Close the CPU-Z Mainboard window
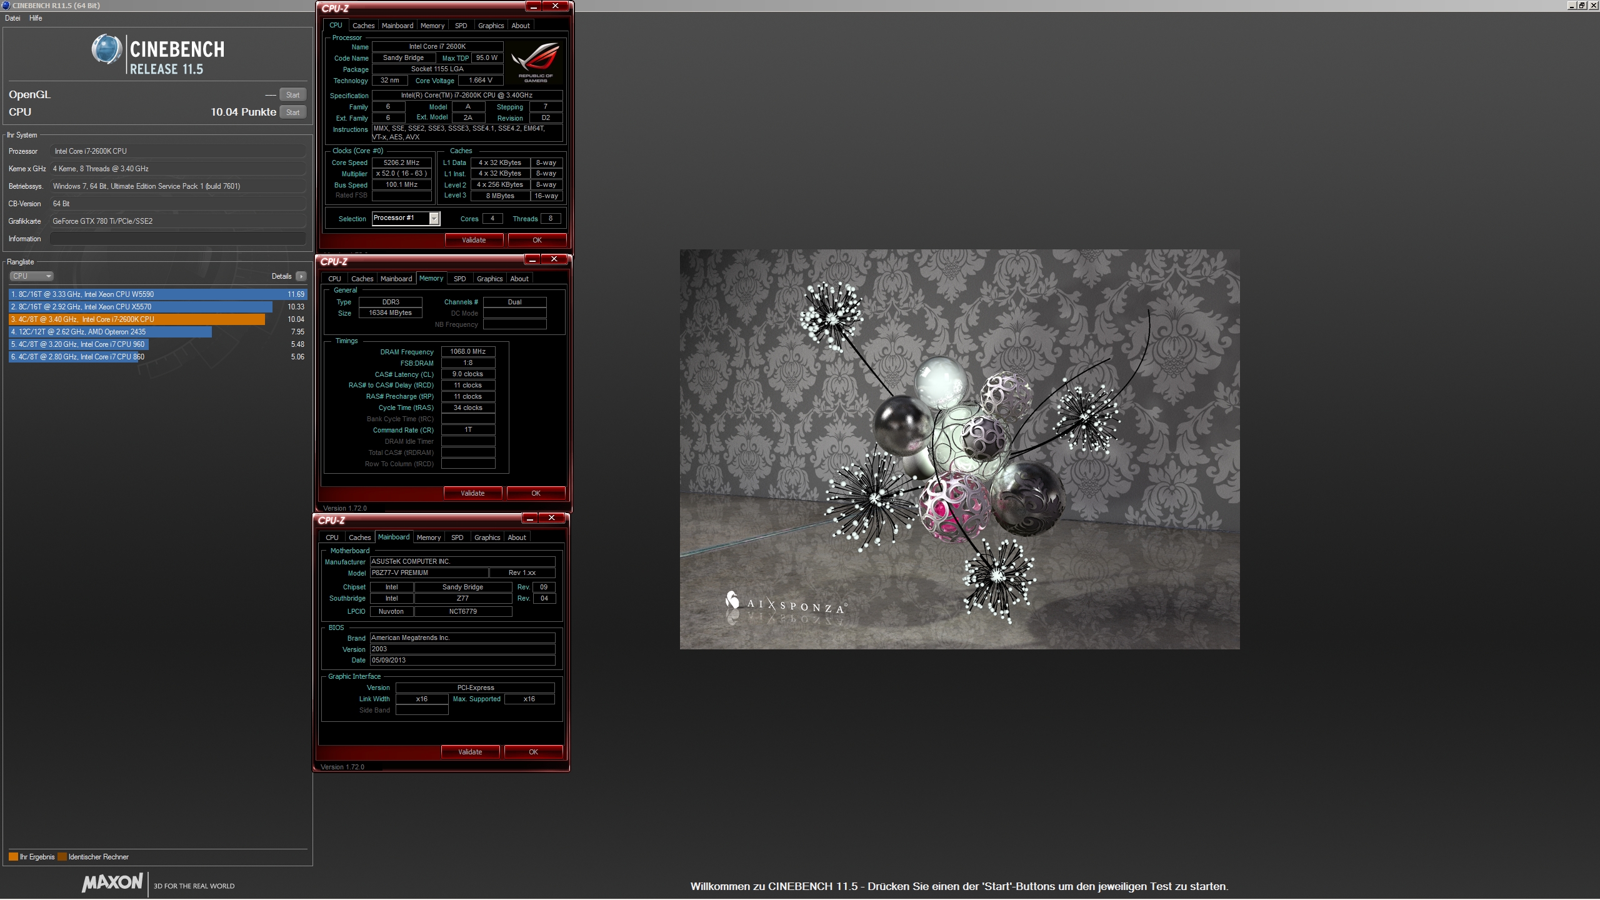This screenshot has width=1600, height=900. coord(551,518)
